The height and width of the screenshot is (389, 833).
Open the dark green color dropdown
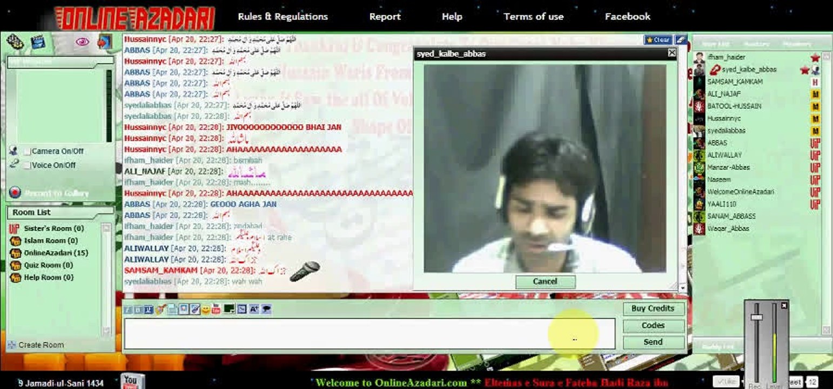pyautogui.click(x=230, y=310)
